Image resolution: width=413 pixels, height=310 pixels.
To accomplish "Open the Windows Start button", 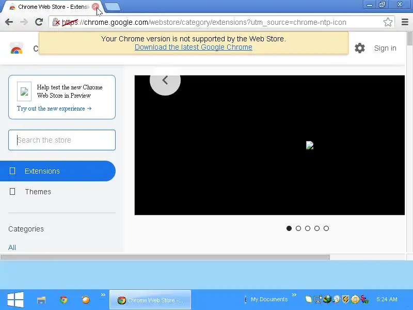I will (x=15, y=300).
